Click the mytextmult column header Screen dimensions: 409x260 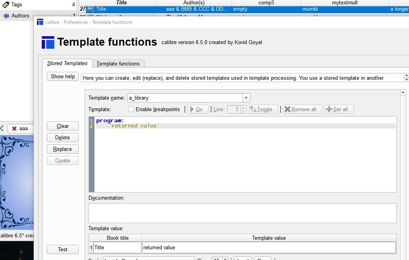click(x=345, y=3)
